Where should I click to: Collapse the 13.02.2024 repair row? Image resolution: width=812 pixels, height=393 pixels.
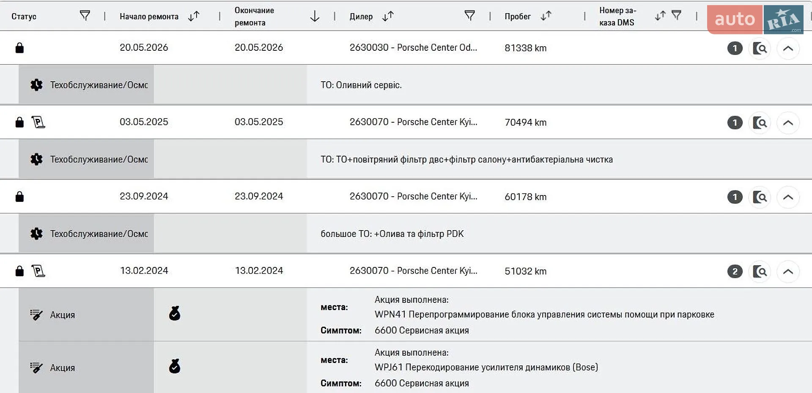tap(788, 272)
